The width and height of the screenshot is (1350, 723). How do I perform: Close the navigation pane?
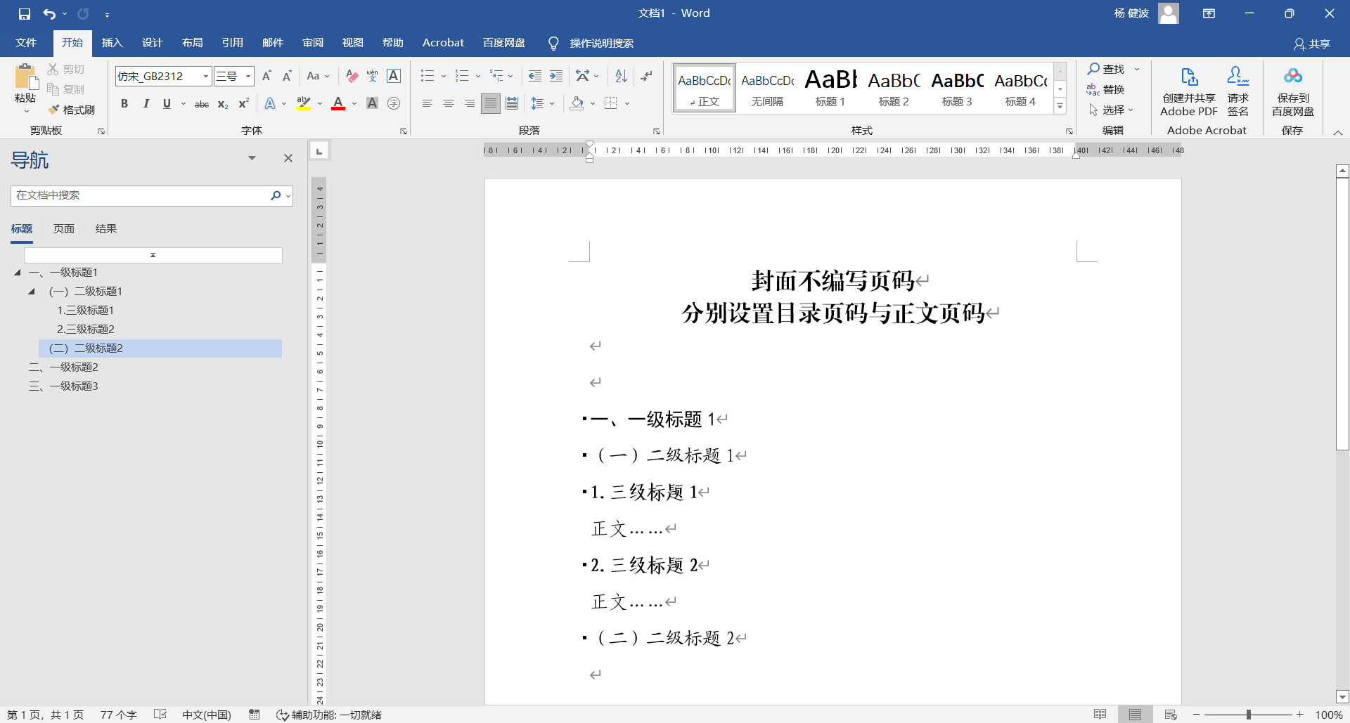tap(288, 158)
